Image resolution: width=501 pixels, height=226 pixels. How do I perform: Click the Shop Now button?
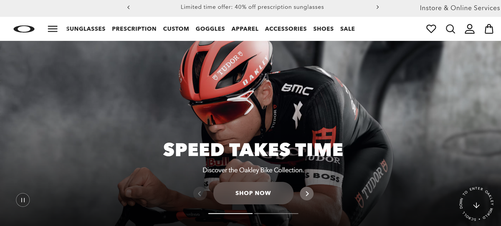tap(253, 193)
